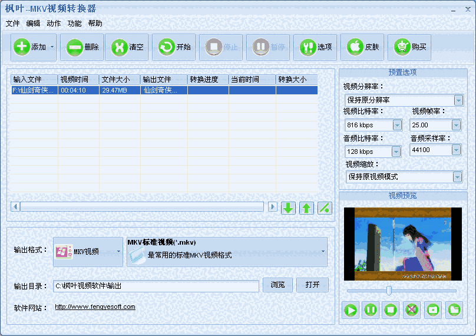
Task: Open the Options (选项) toolbar icon
Action: pyautogui.click(x=308, y=47)
